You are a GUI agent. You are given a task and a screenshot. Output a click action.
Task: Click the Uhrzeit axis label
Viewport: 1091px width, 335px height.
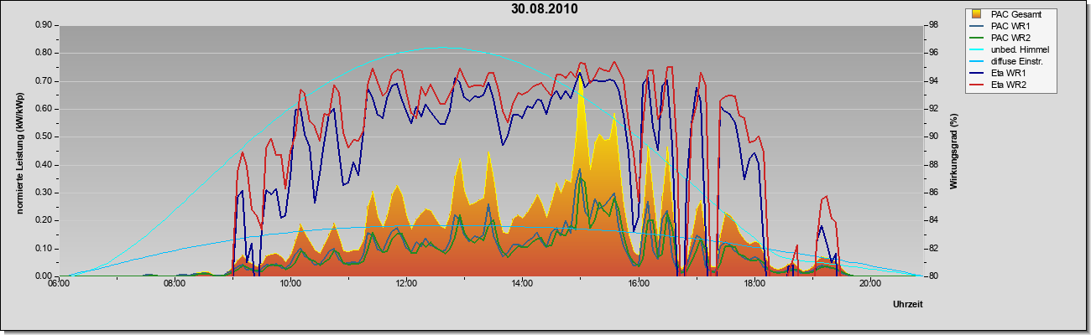pos(908,305)
